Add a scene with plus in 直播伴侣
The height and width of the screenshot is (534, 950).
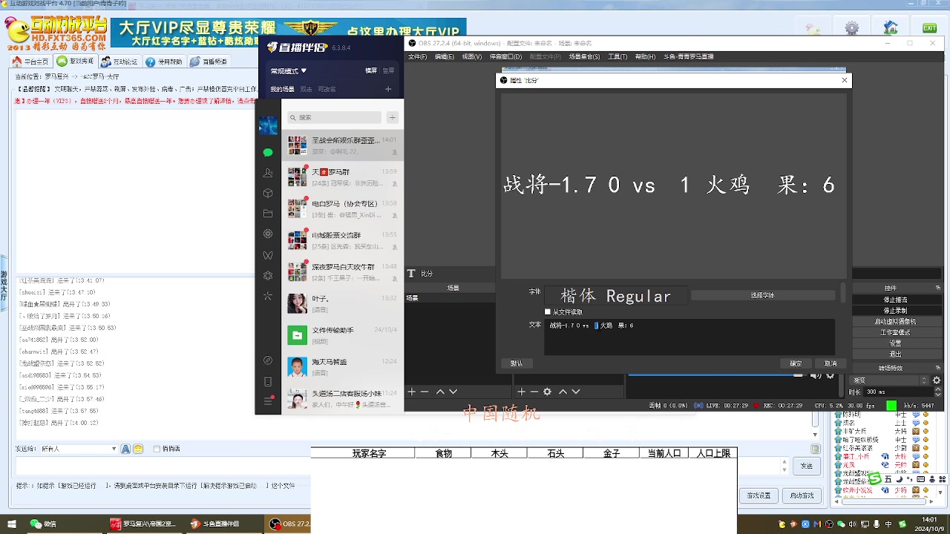click(388, 89)
